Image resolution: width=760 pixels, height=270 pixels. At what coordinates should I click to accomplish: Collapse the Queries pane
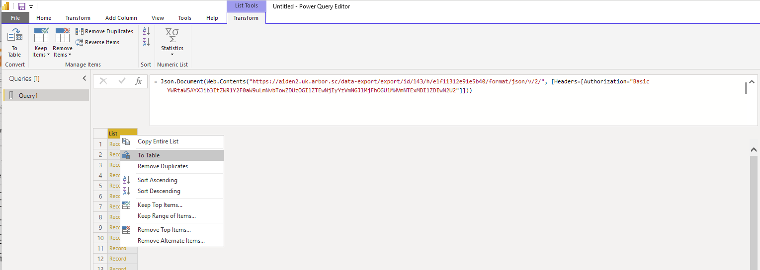coord(84,78)
